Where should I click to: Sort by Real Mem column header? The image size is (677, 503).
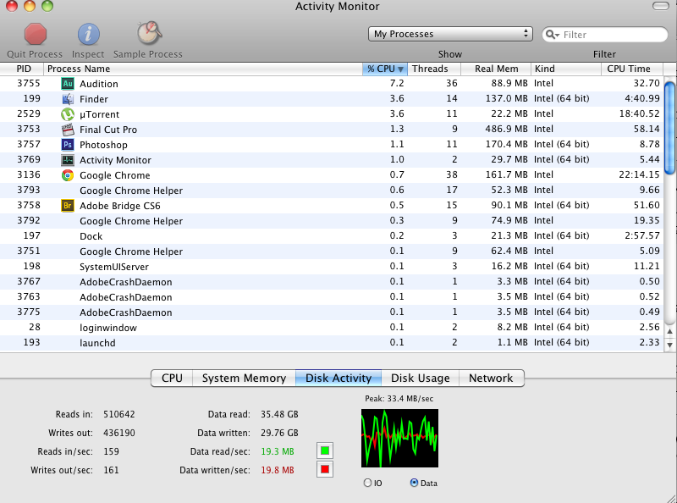pos(496,69)
